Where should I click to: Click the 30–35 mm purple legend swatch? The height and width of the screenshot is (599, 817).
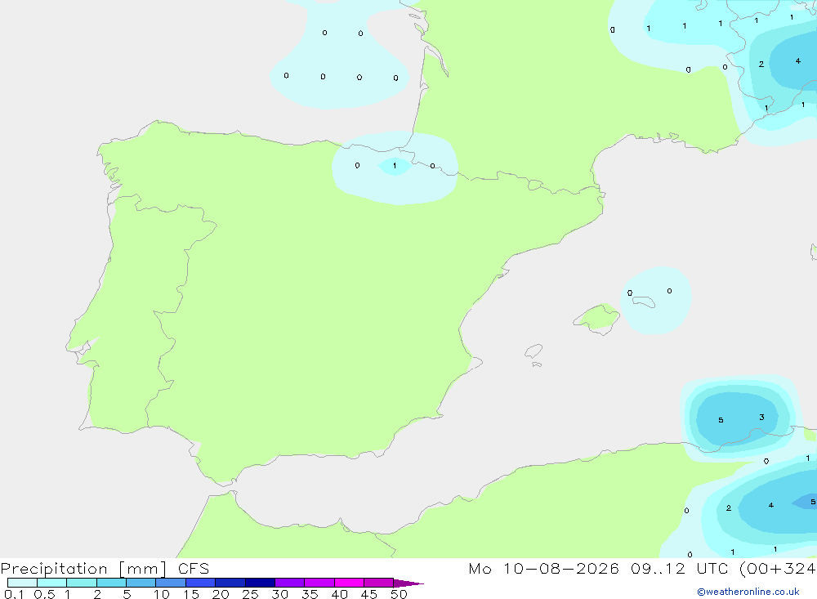pos(289,583)
